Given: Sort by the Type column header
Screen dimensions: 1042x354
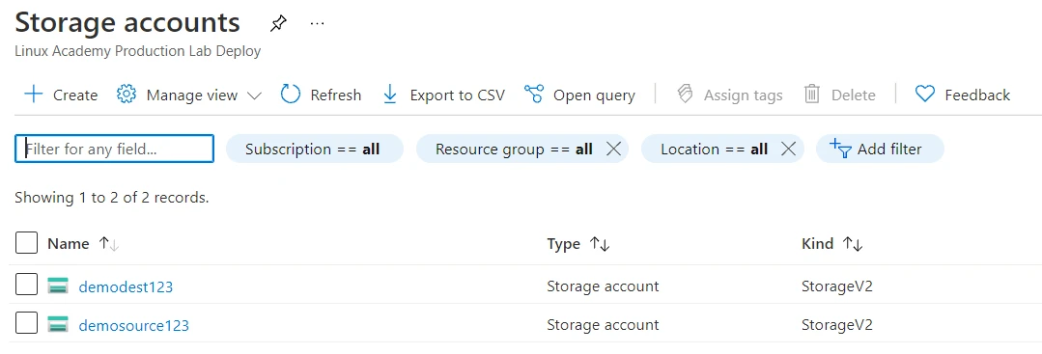Looking at the screenshot, I should pyautogui.click(x=564, y=244).
